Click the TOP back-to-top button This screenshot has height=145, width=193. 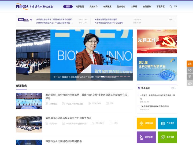(x=190, y=83)
